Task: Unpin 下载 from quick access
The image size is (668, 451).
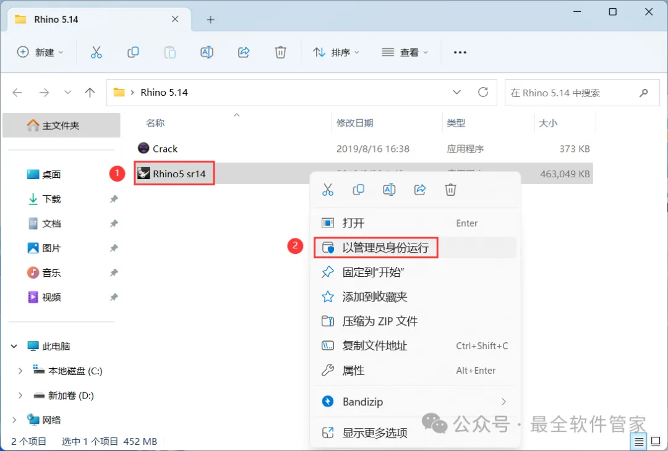Action: [114, 199]
